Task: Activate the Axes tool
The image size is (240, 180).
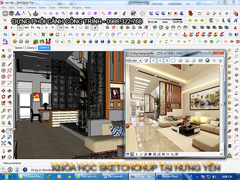Action: point(3,123)
